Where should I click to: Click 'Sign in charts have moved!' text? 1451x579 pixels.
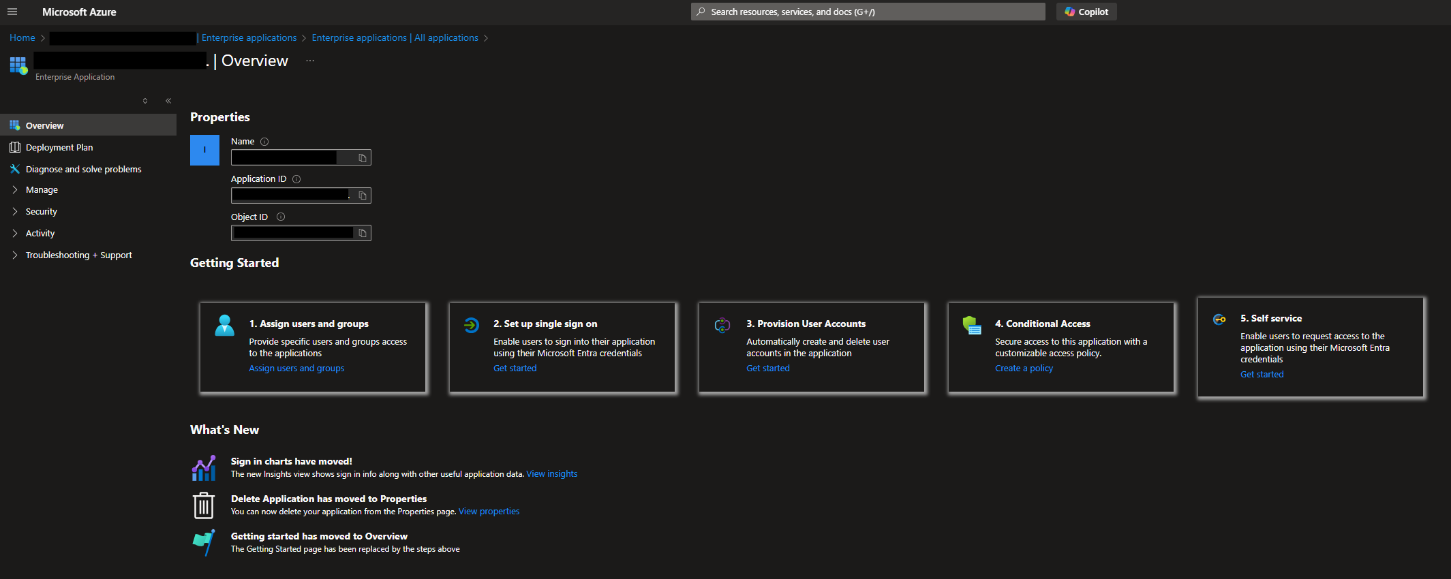[x=292, y=462]
